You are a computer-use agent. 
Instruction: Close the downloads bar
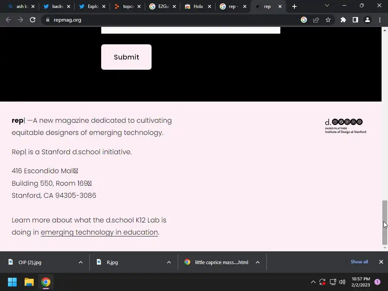point(381,261)
